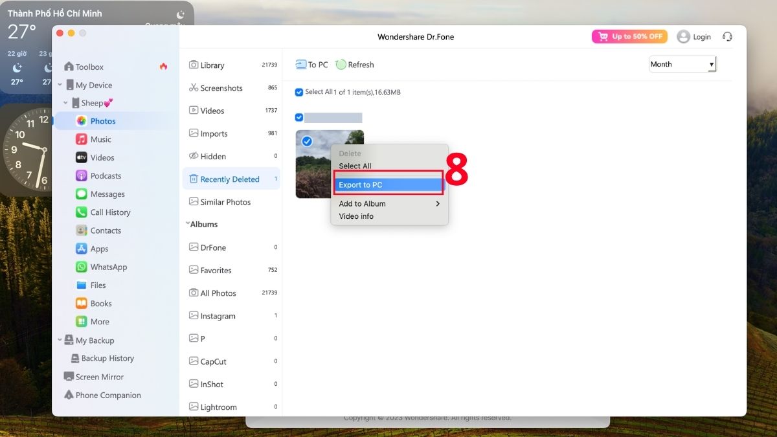Open the Videos photo category in the middle list
The height and width of the screenshot is (437, 777).
(x=231, y=111)
